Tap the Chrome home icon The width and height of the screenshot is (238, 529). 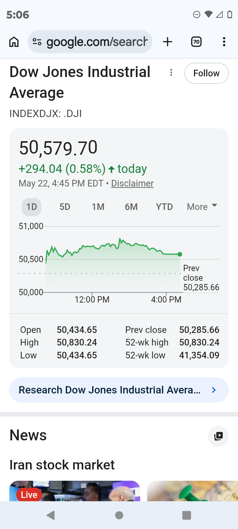tap(14, 42)
